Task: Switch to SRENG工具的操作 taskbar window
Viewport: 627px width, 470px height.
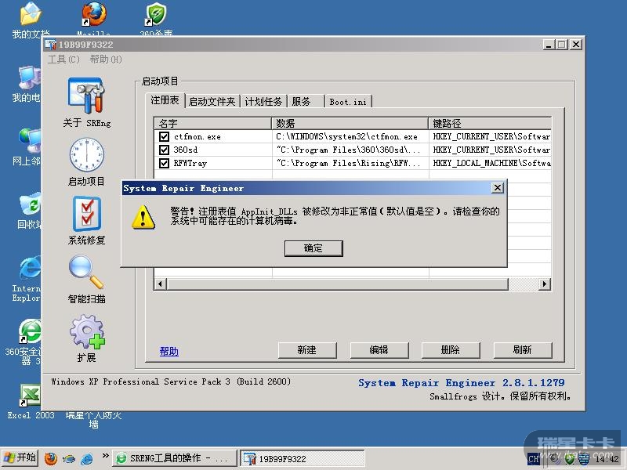Action: tap(174, 458)
